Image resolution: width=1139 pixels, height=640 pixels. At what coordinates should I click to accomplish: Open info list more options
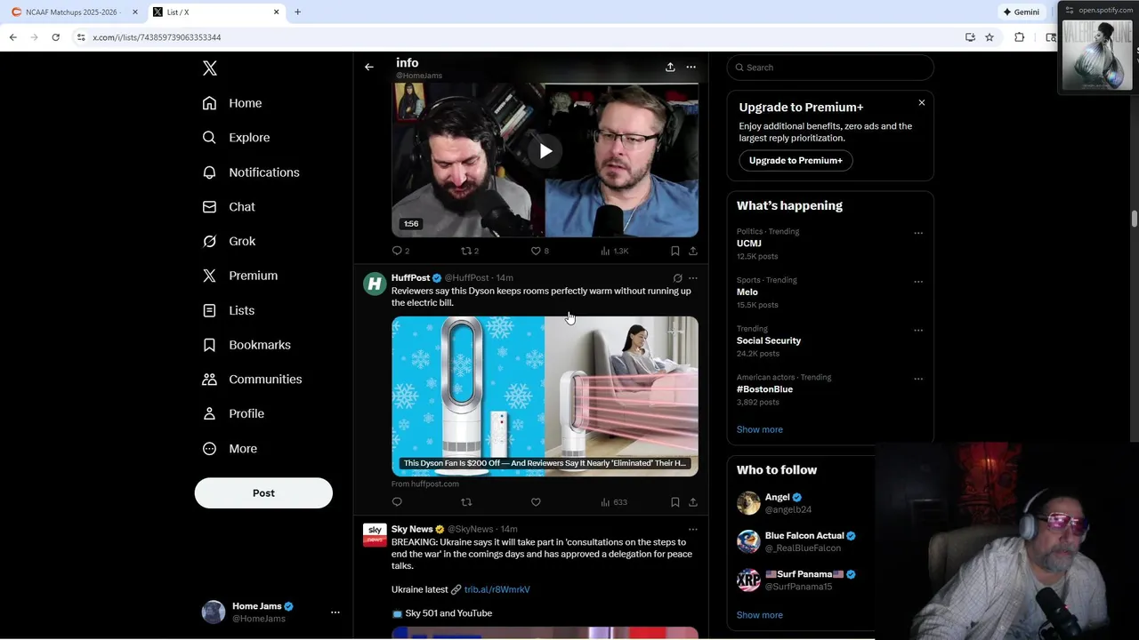691,67
